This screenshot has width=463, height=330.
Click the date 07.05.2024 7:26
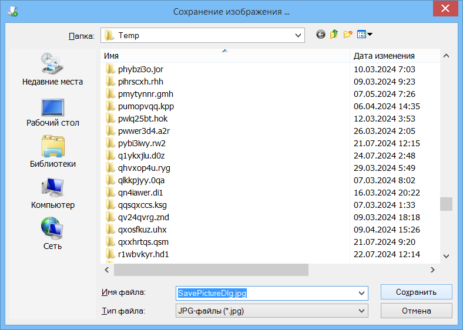[384, 94]
